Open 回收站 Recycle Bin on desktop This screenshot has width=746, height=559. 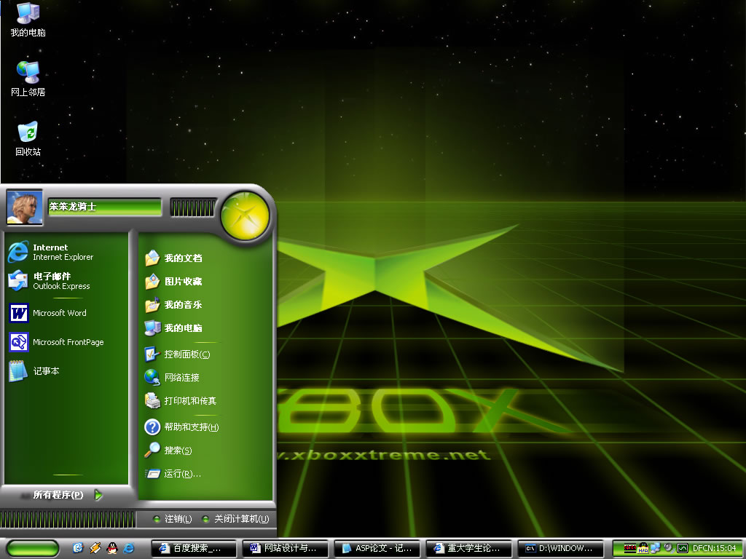coord(28,138)
